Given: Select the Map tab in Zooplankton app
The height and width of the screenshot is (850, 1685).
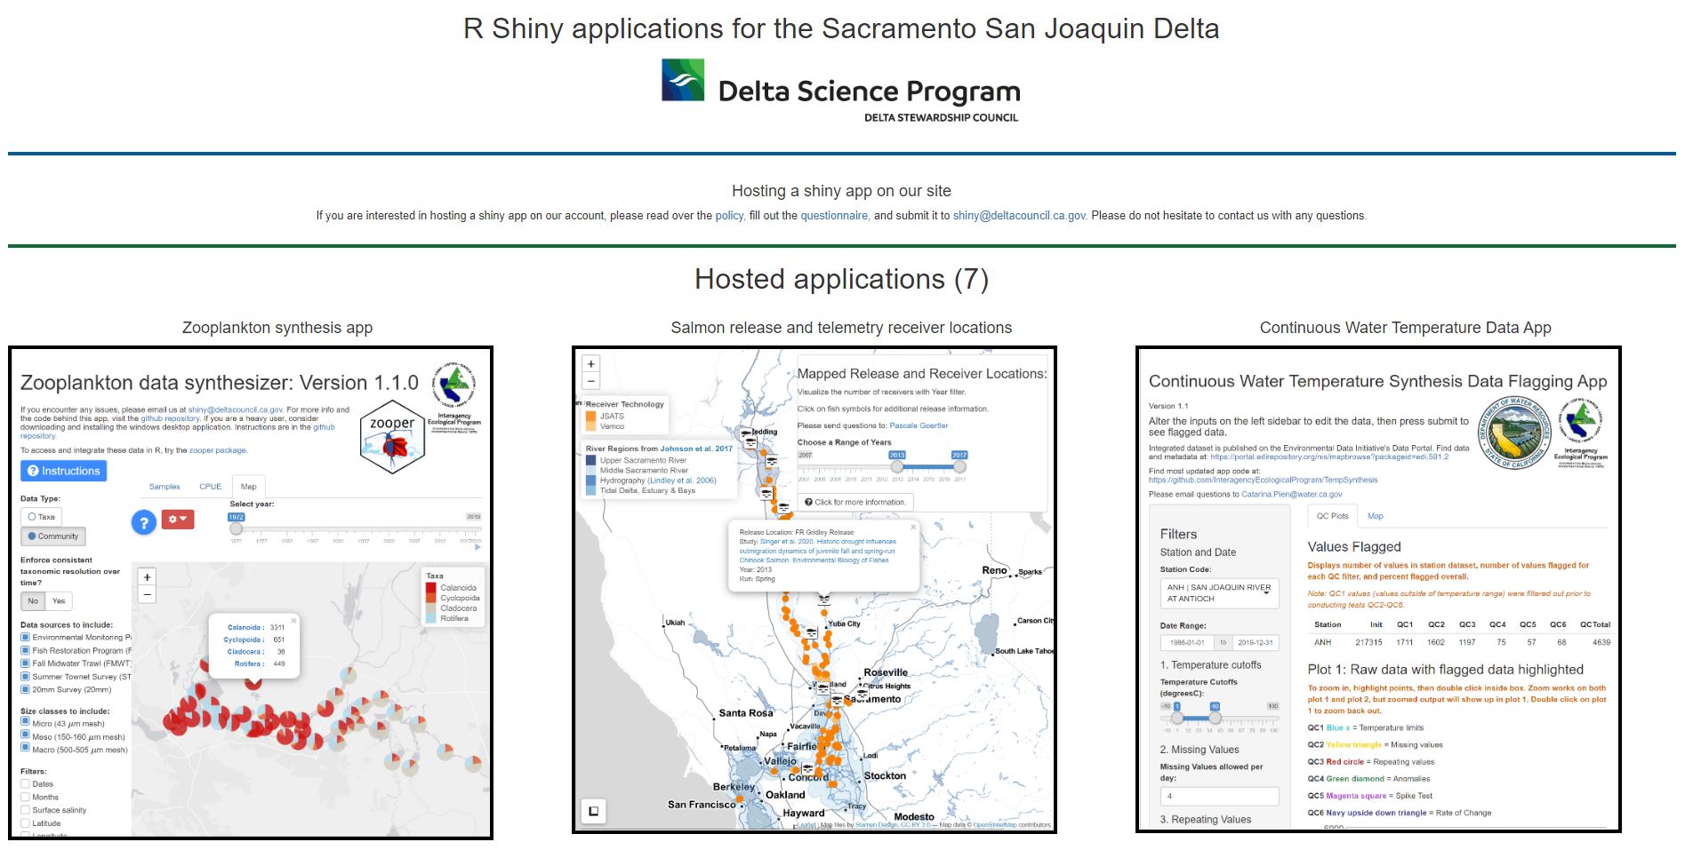Looking at the screenshot, I should click(249, 487).
